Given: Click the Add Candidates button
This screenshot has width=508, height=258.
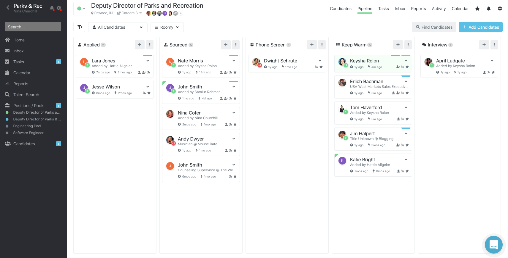Looking at the screenshot, I should (481, 27).
